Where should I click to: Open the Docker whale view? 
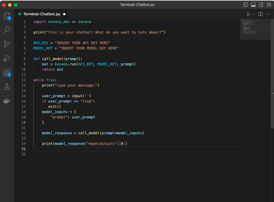[7, 101]
